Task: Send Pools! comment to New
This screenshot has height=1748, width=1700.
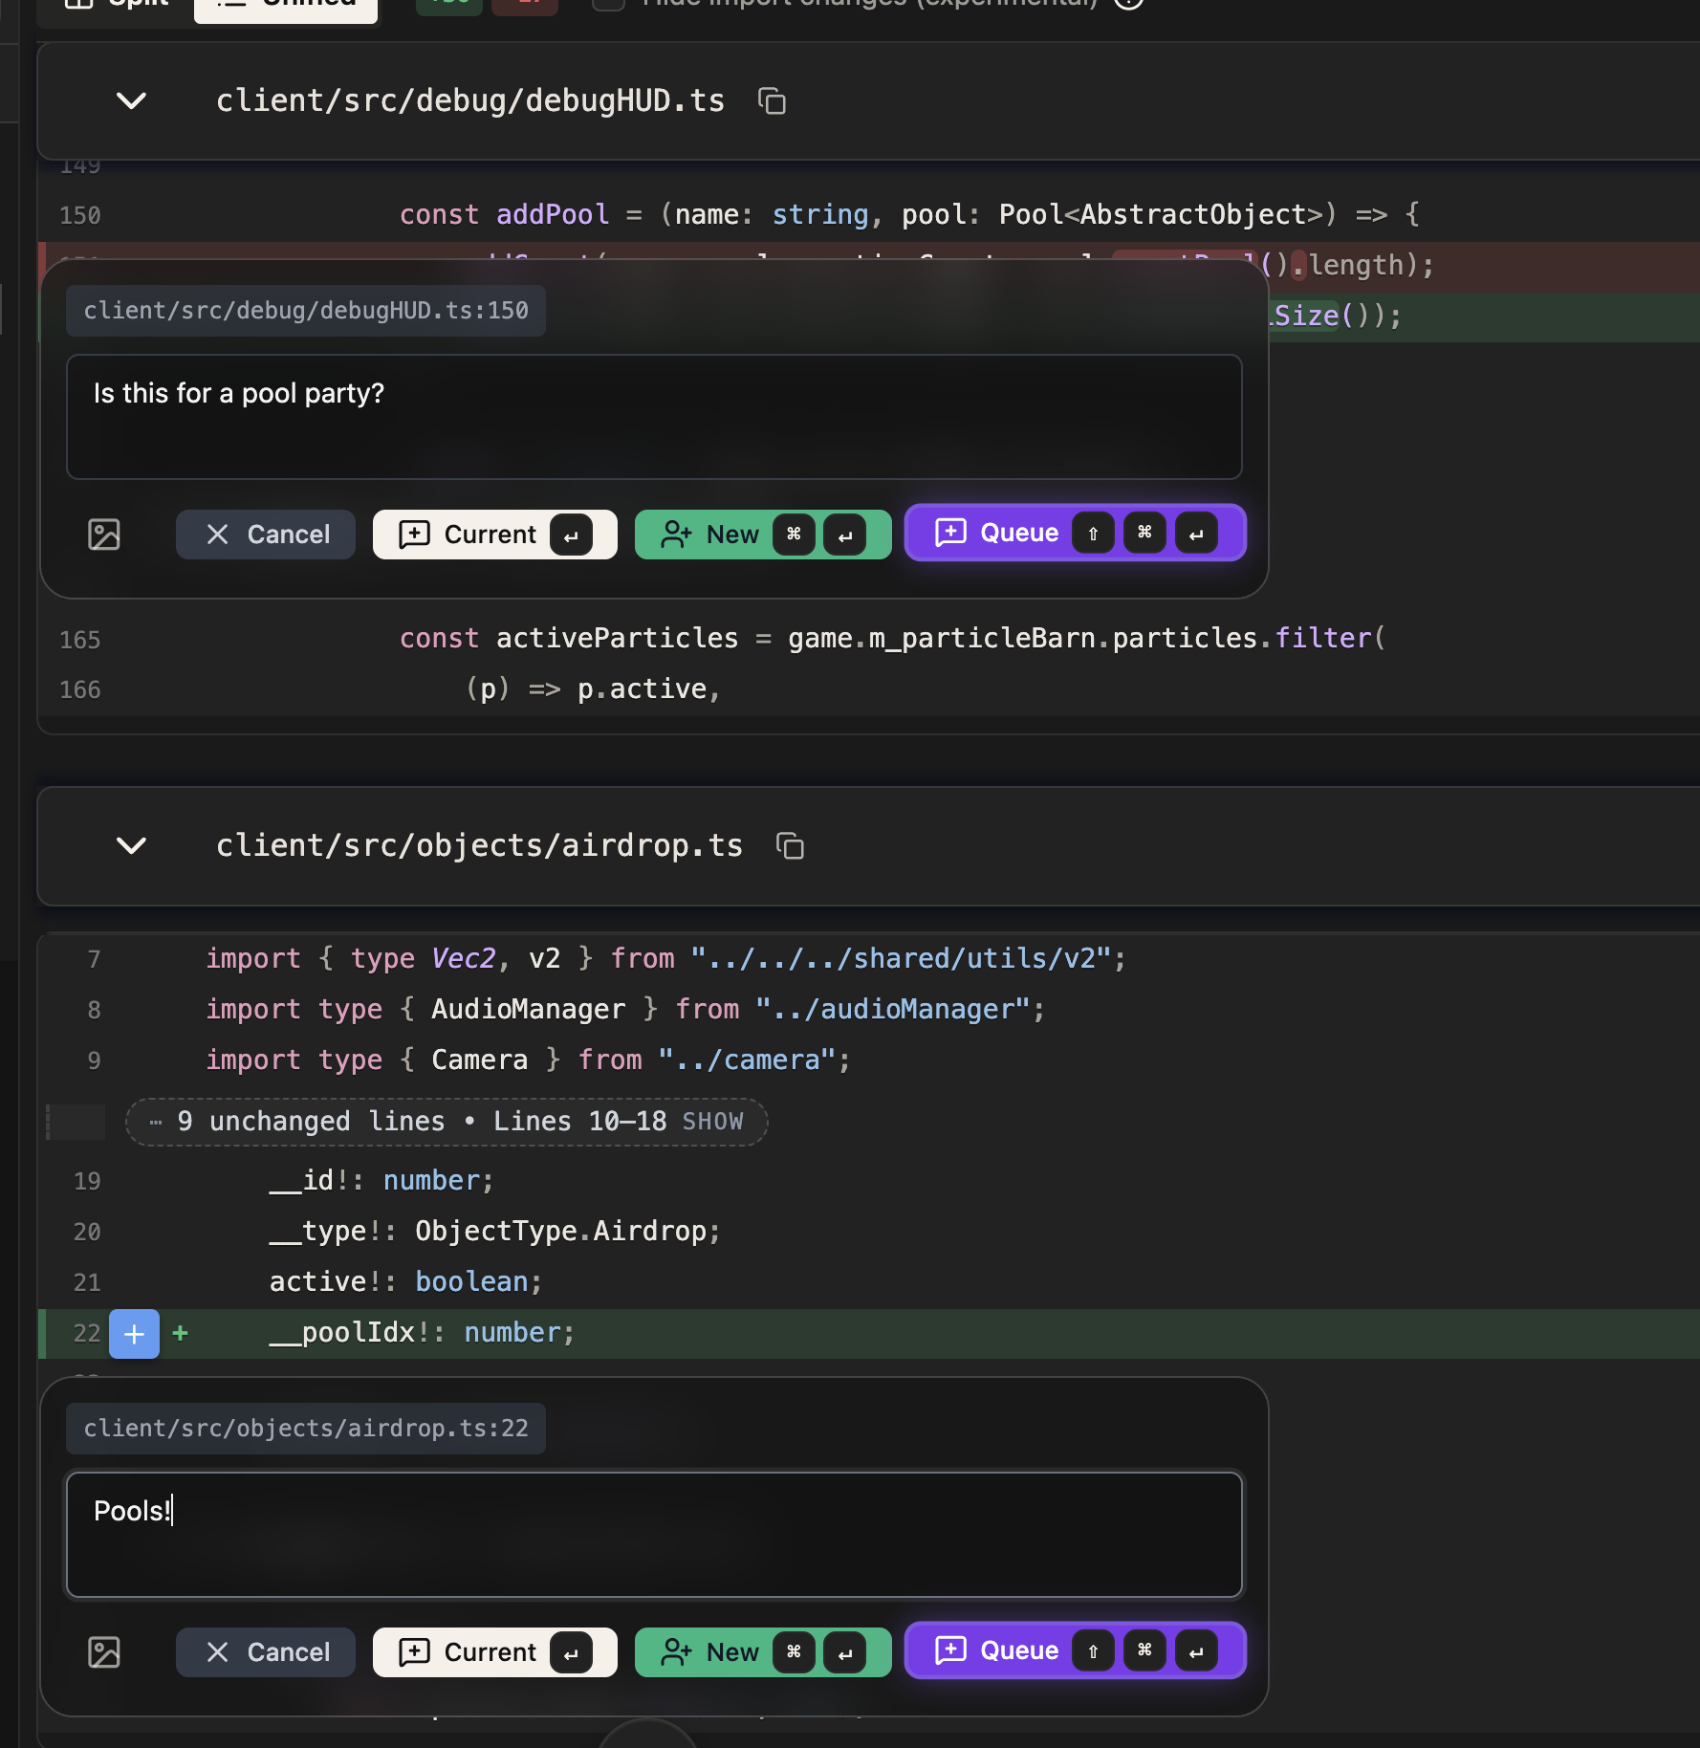Action: tap(763, 1652)
